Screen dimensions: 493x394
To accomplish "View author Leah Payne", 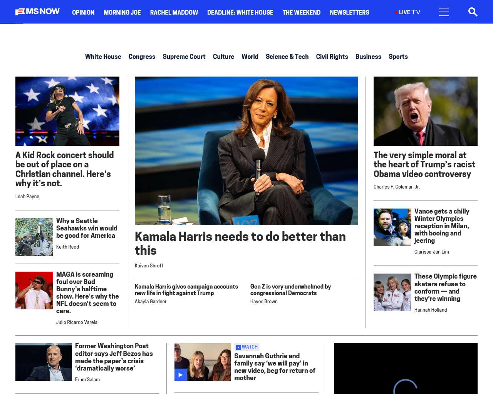I will [x=27, y=196].
